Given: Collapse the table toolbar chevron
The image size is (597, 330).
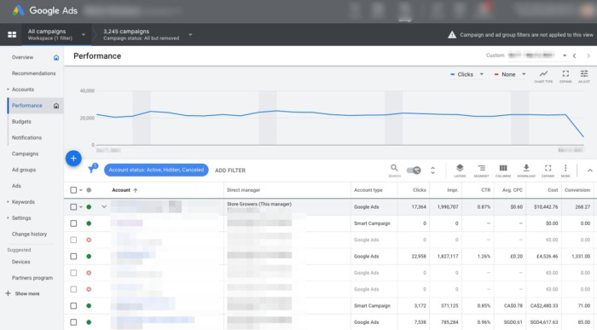Looking at the screenshot, I should 590,171.
